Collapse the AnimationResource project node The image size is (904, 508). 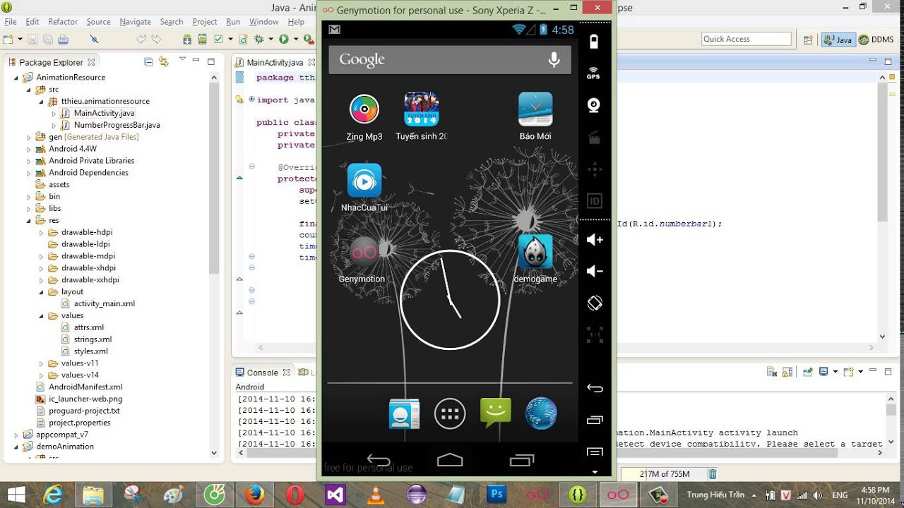click(x=17, y=78)
